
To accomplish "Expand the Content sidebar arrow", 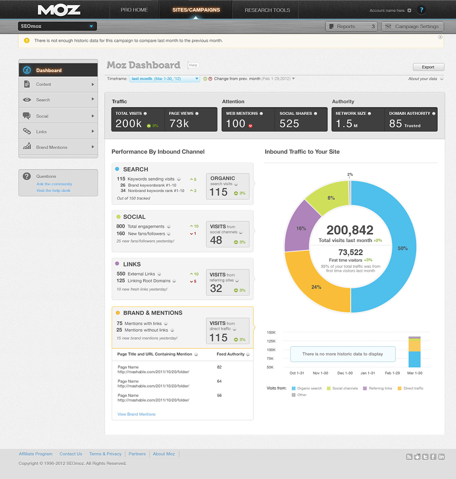I will click(93, 84).
